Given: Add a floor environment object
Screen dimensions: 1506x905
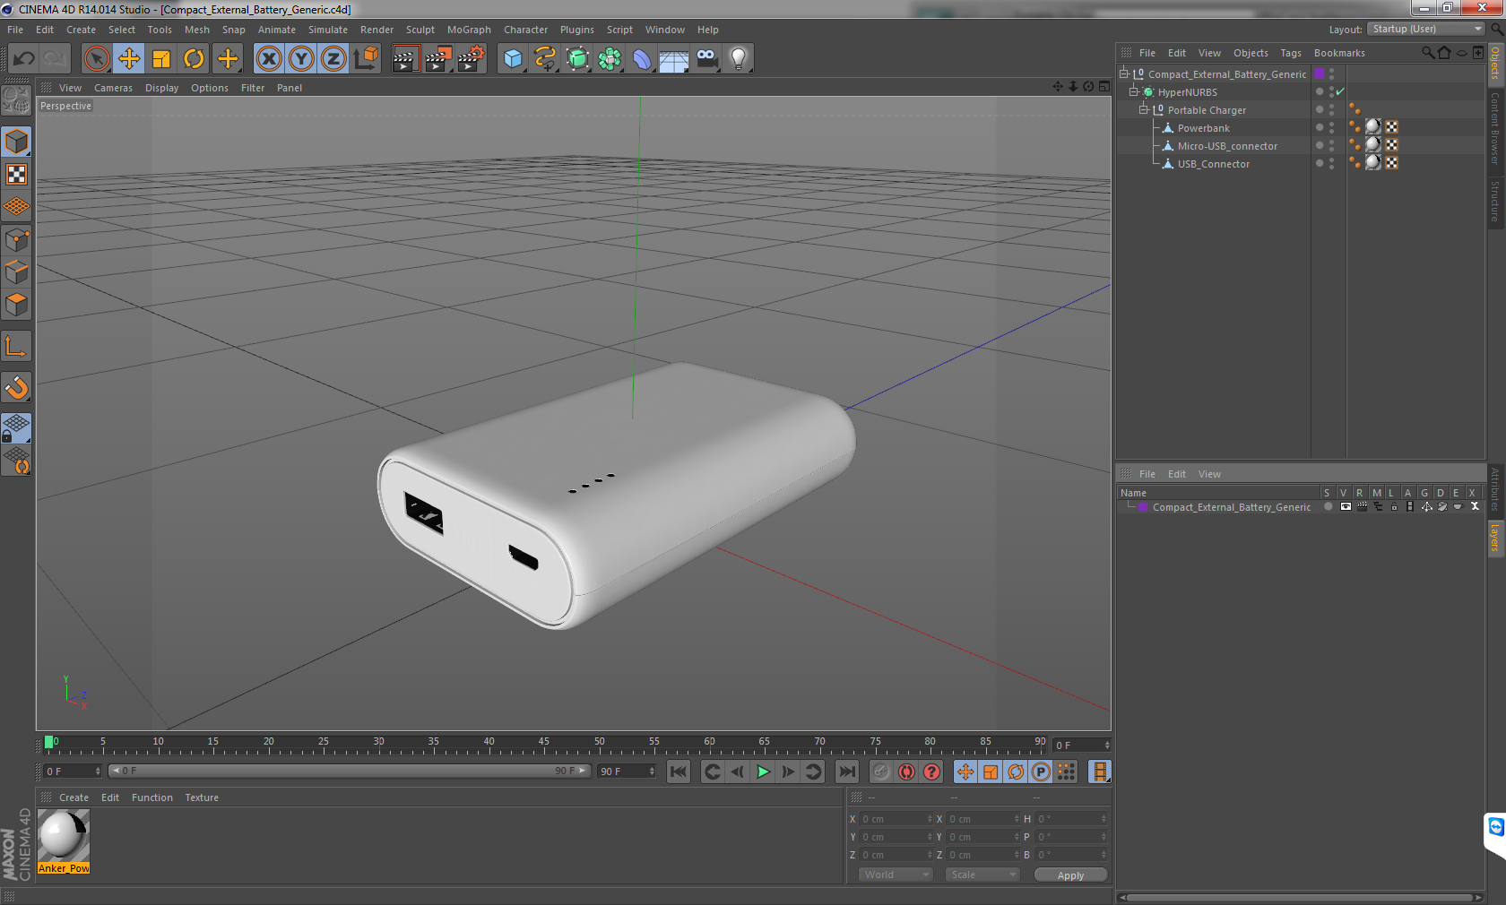Looking at the screenshot, I should pos(674,59).
